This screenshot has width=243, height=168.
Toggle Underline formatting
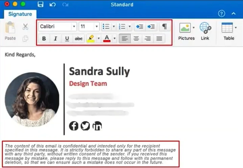tap(67, 38)
